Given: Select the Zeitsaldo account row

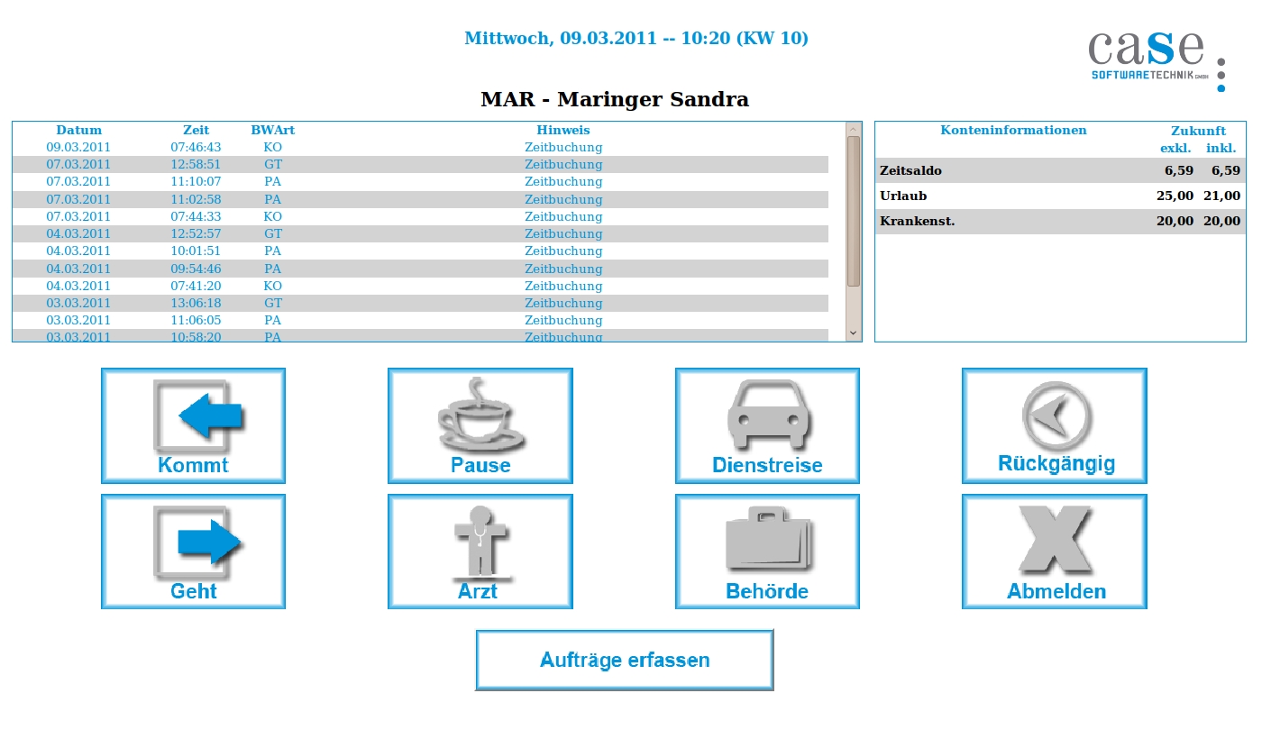Looking at the screenshot, I should 1060,170.
